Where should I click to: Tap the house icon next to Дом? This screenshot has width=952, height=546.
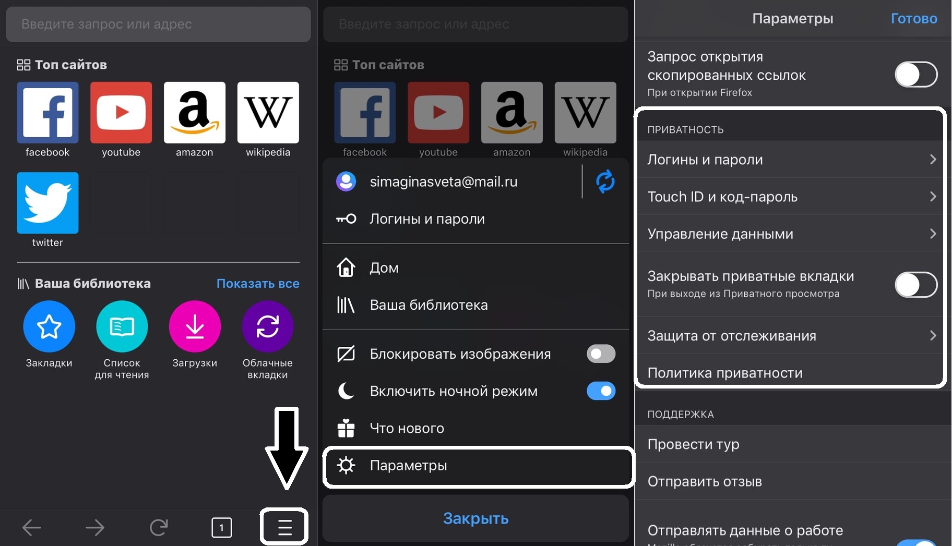click(x=346, y=268)
